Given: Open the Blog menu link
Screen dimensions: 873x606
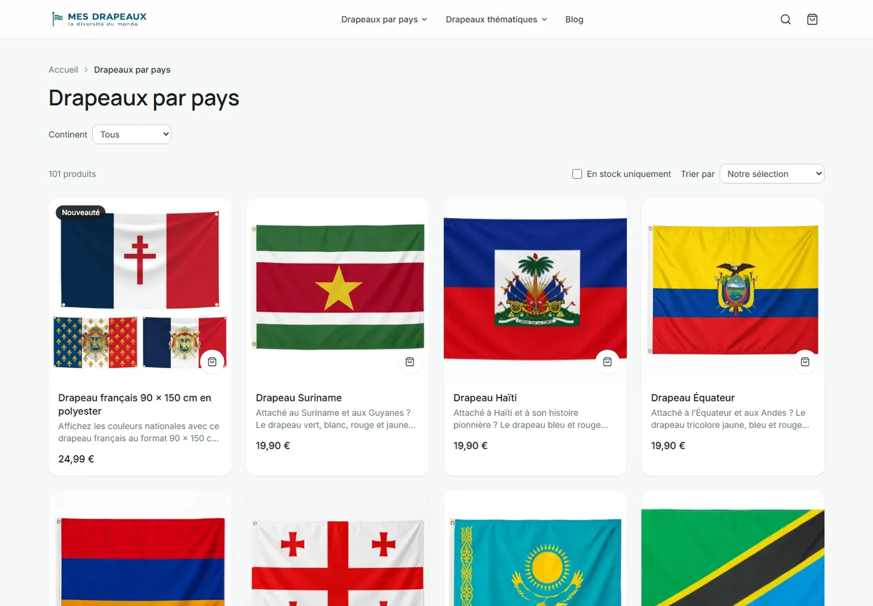Looking at the screenshot, I should (574, 19).
